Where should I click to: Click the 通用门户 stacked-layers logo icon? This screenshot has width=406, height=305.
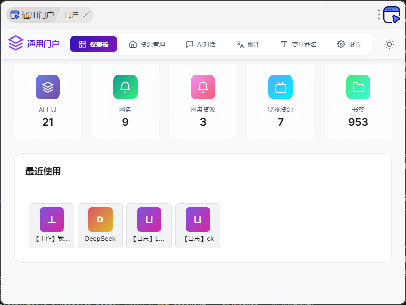16,44
